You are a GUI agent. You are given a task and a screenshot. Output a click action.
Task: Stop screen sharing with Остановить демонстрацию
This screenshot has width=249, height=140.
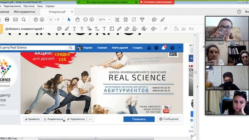(x=156, y=2)
